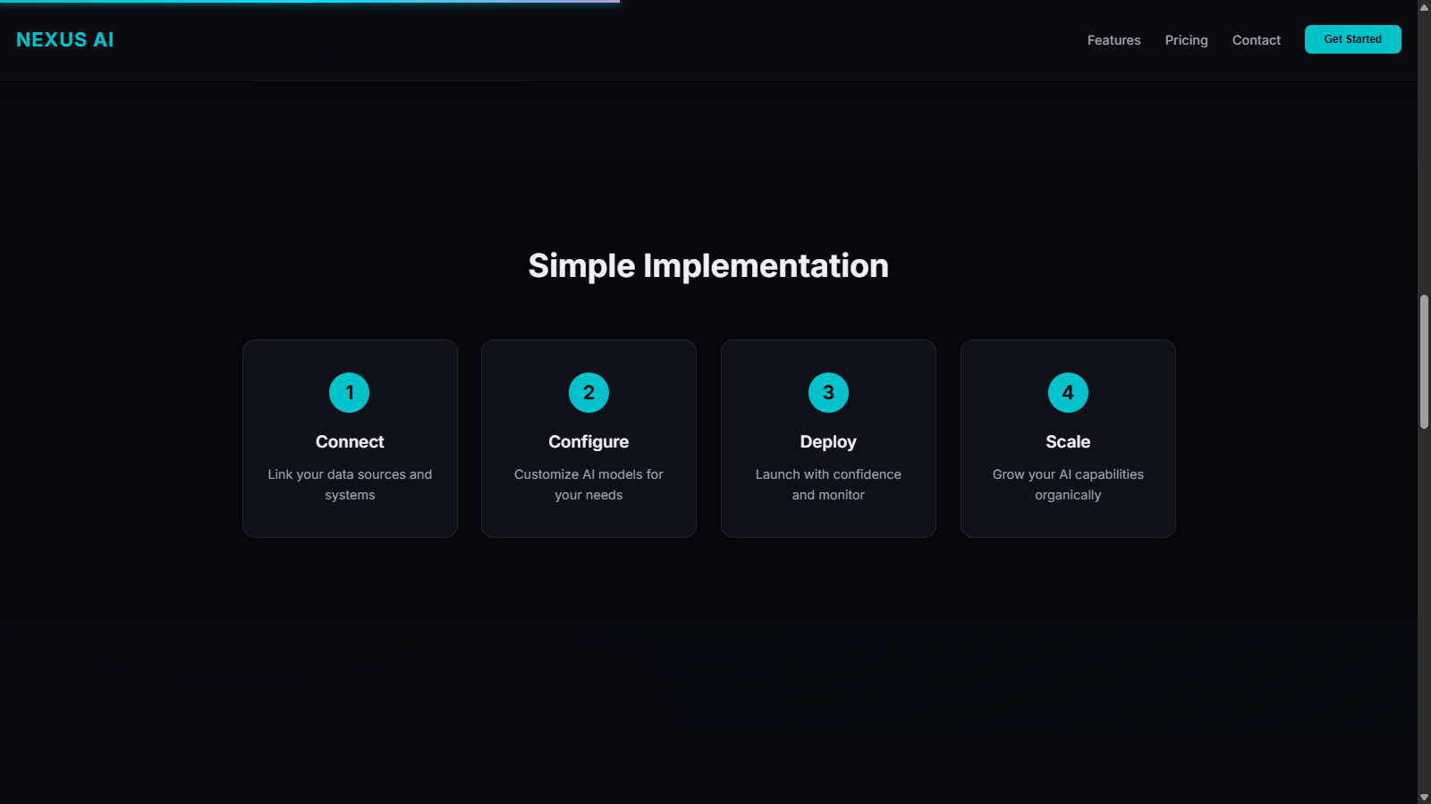Open the Pricing menu item
The image size is (1431, 804).
pos(1186,40)
